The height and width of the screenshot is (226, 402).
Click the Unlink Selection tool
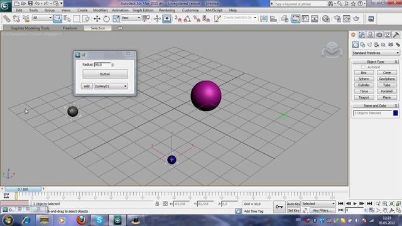tap(16, 18)
